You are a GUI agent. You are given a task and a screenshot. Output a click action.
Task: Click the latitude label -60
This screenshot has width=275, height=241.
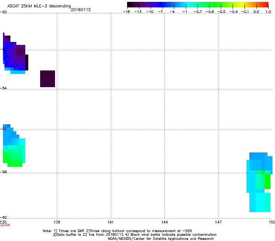[3, 217]
